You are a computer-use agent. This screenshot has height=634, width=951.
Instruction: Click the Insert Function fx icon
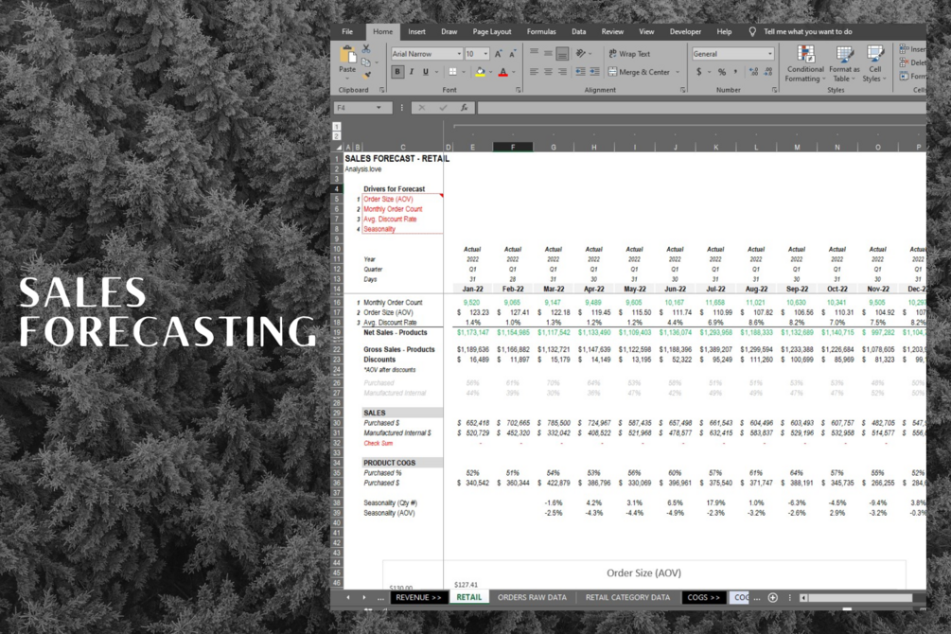(464, 108)
